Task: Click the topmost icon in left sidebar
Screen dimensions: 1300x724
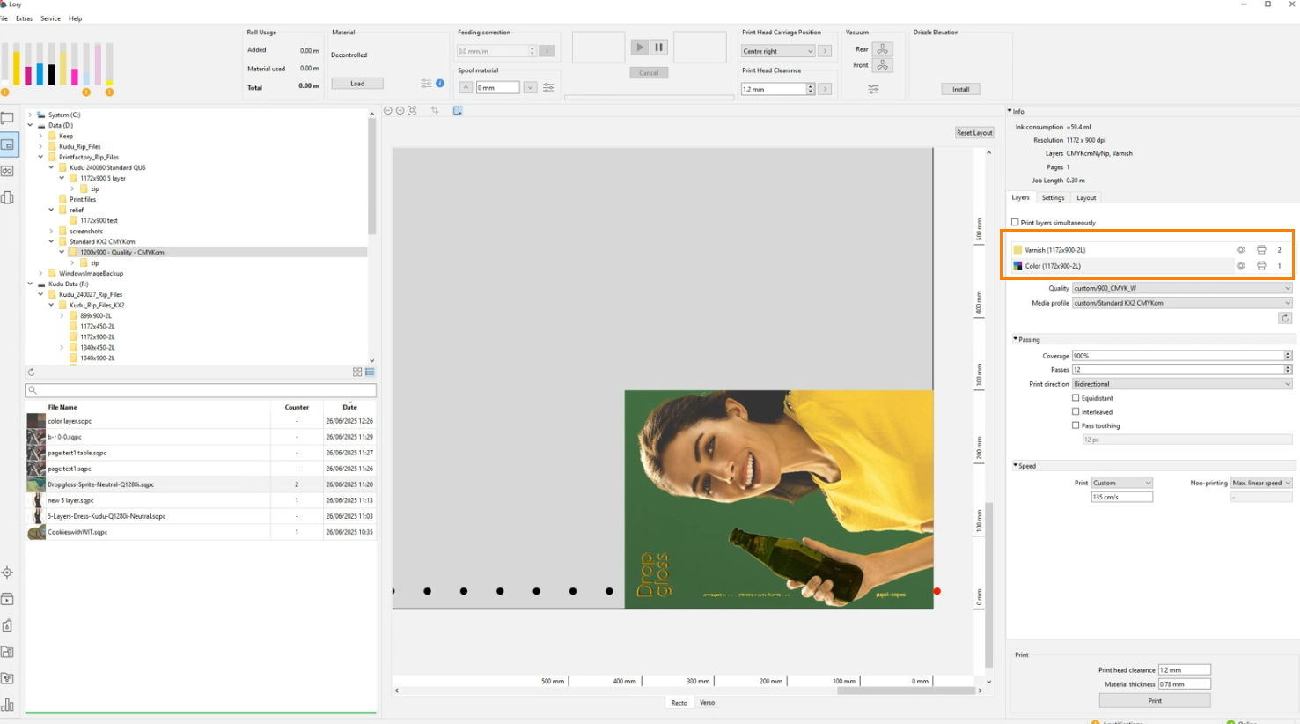Action: click(8, 118)
